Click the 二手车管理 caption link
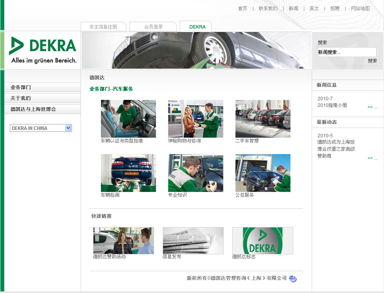This screenshot has width=384, height=293. pyautogui.click(x=247, y=141)
